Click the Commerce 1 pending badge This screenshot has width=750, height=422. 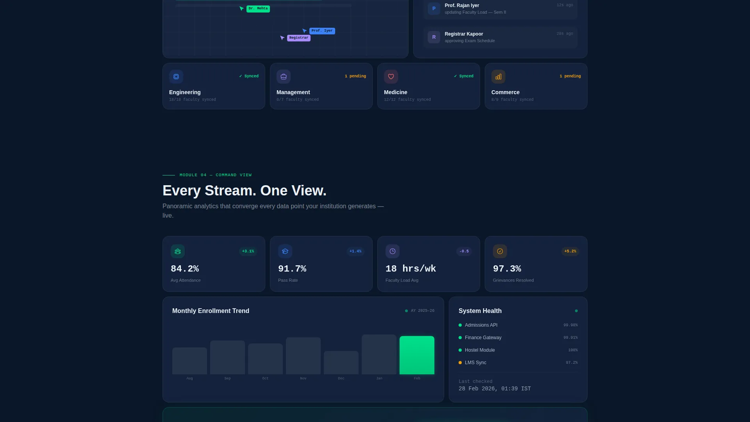(570, 76)
